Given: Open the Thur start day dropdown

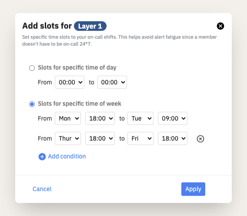Looking at the screenshot, I should pyautogui.click(x=68, y=138).
